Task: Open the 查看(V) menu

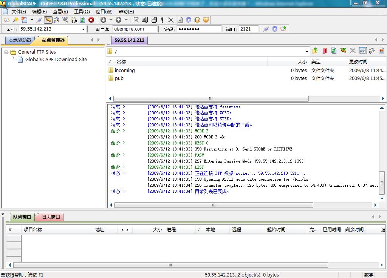Action: pyautogui.click(x=60, y=12)
